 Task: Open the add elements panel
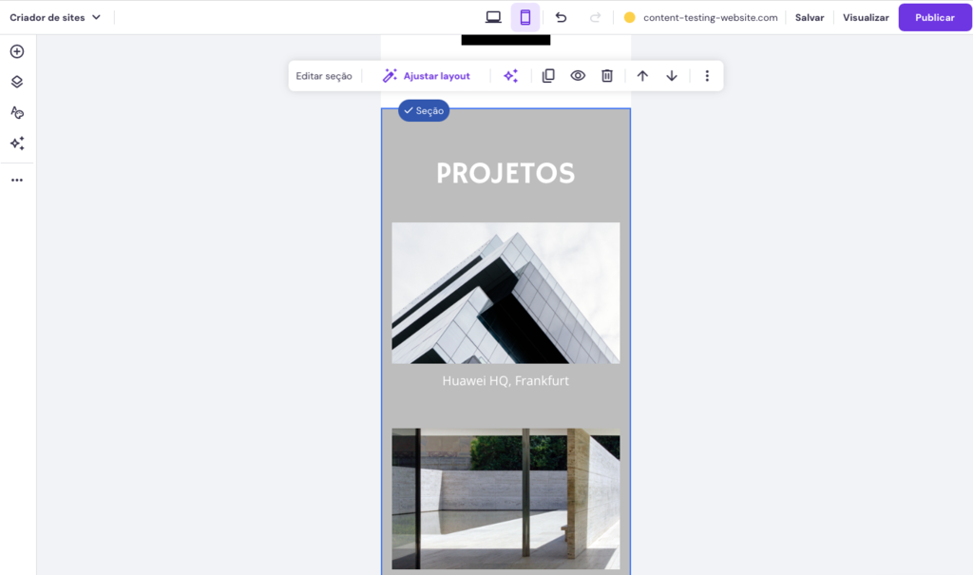pyautogui.click(x=16, y=51)
